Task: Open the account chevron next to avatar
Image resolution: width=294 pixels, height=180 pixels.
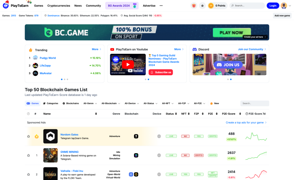Action: coord(290,6)
